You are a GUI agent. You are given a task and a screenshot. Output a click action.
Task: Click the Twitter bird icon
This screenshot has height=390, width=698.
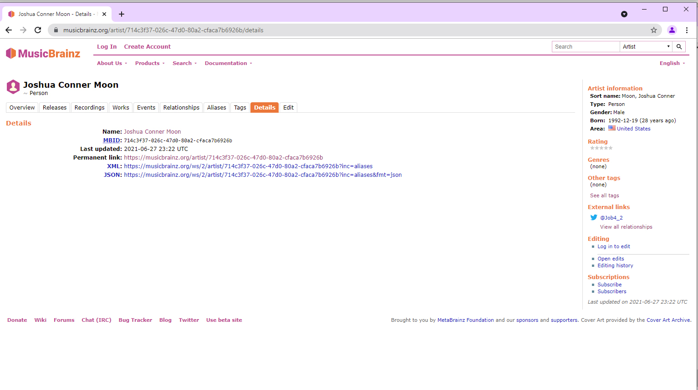(x=594, y=218)
